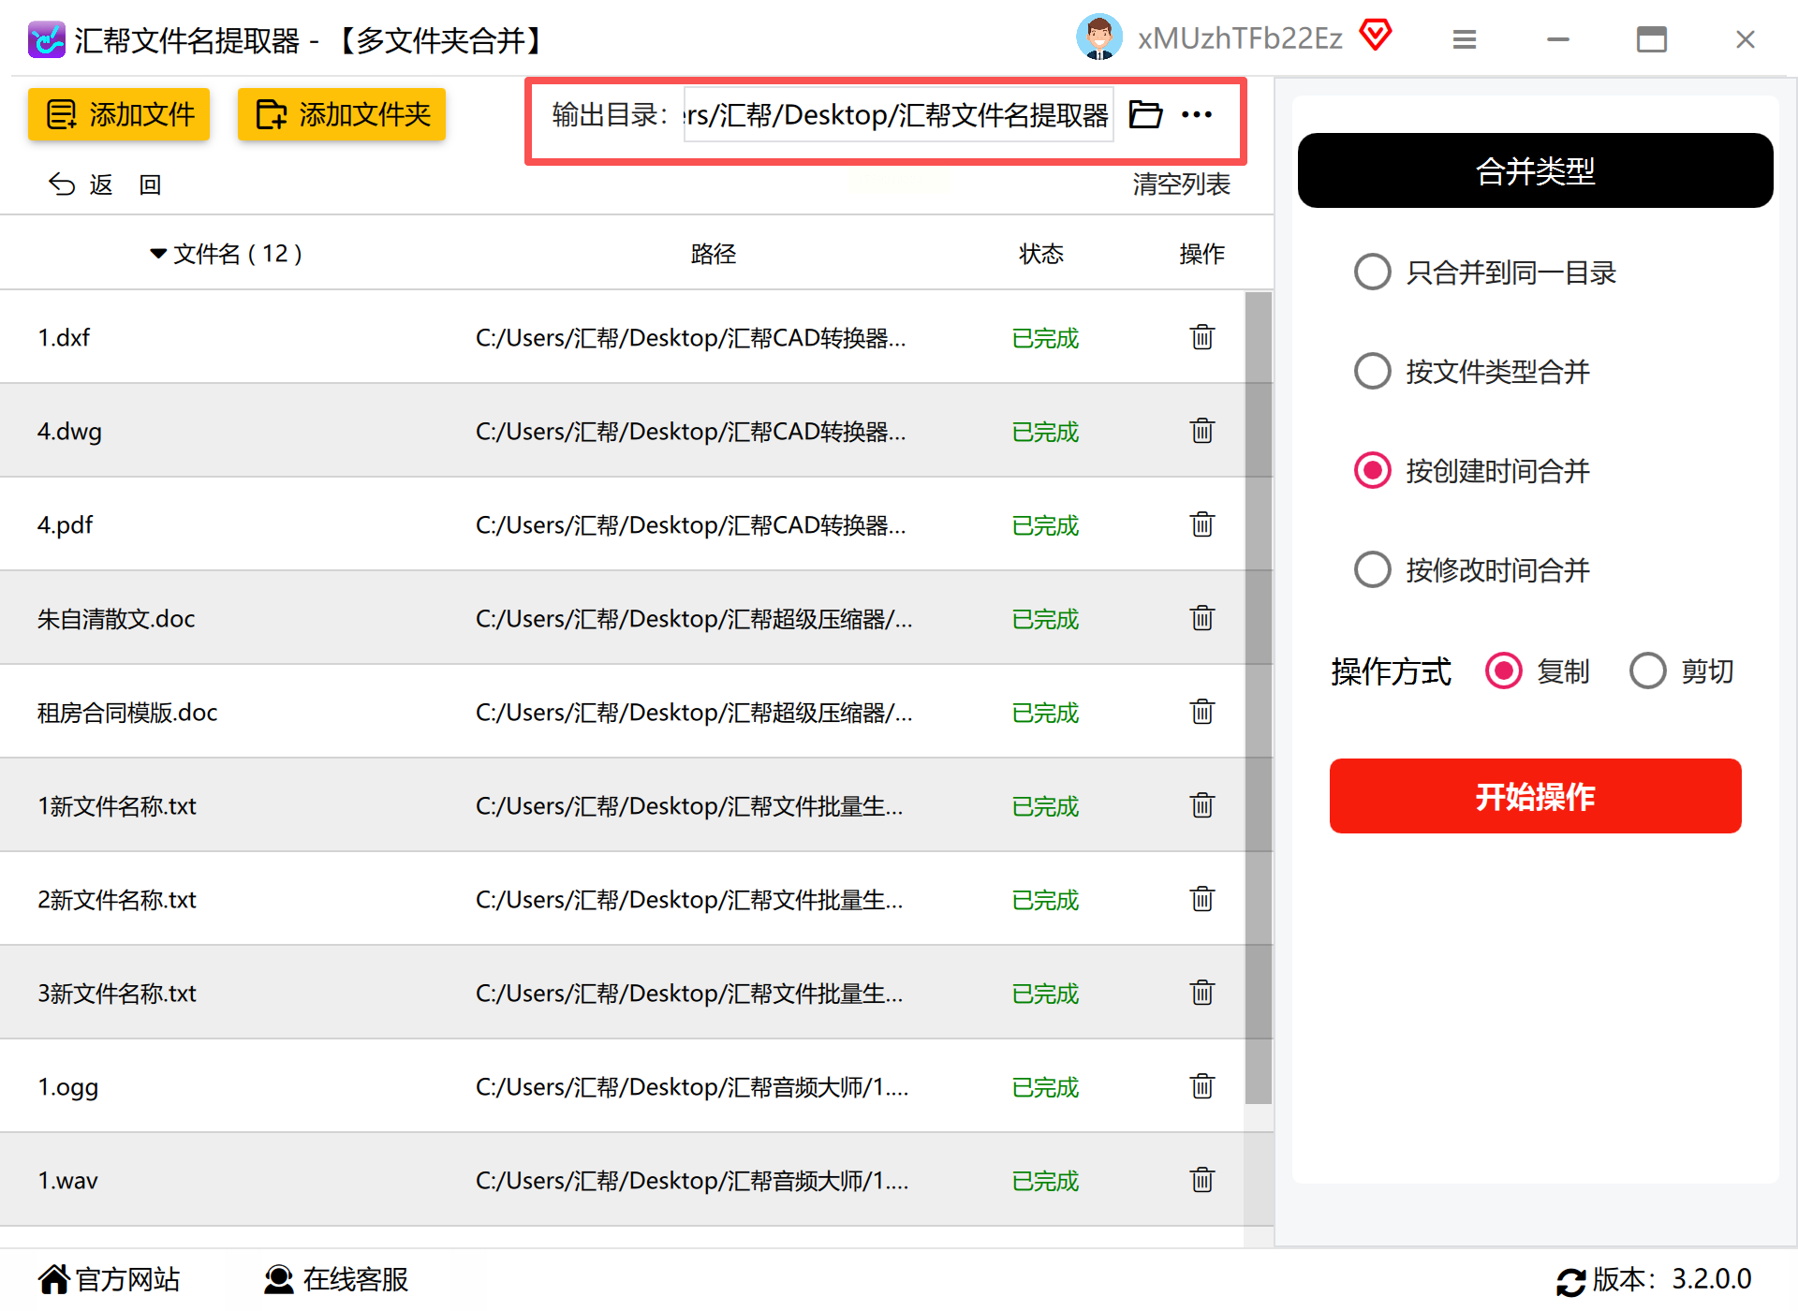Open the hamburger menu in the title bar
The image size is (1798, 1311).
[x=1465, y=39]
